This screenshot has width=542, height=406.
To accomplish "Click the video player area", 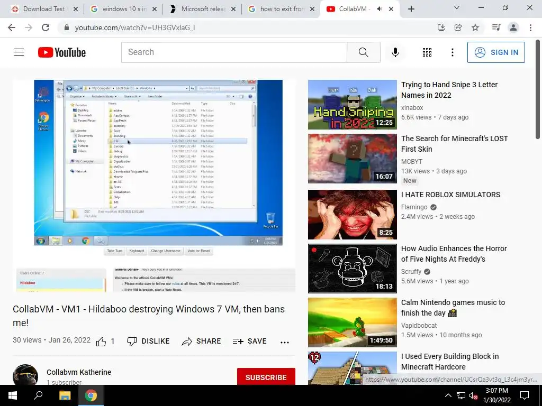I will coord(154,186).
